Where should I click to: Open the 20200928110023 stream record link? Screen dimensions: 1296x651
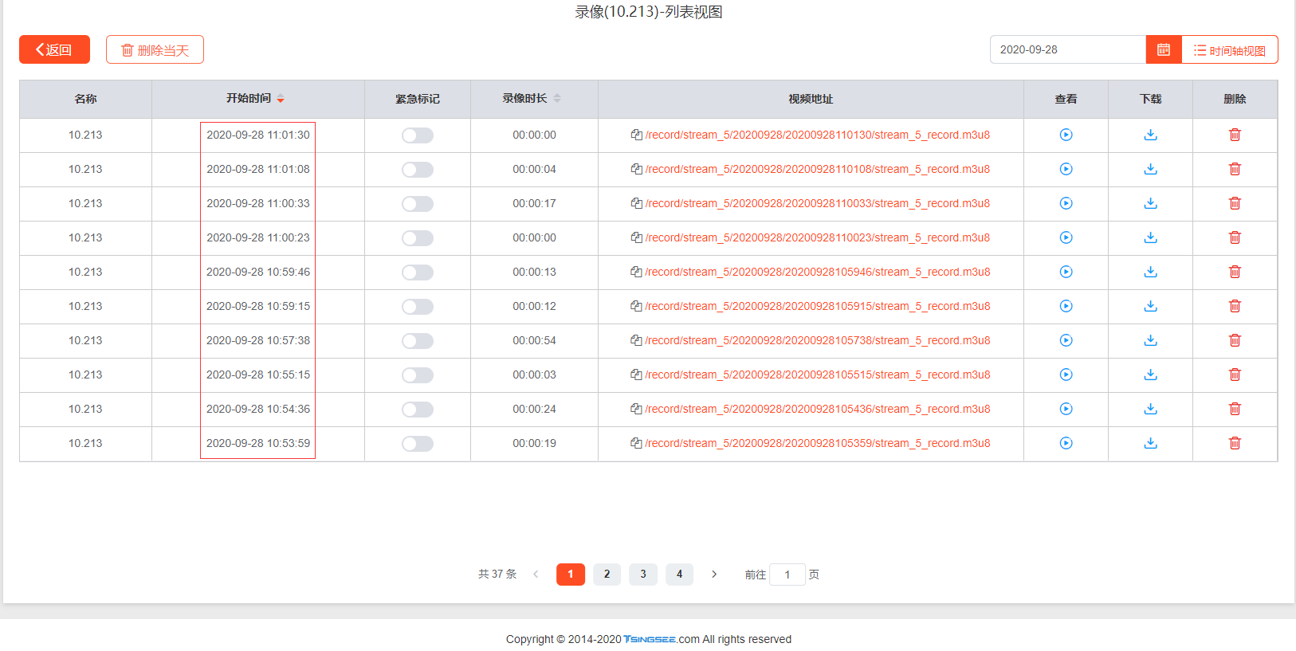point(817,237)
